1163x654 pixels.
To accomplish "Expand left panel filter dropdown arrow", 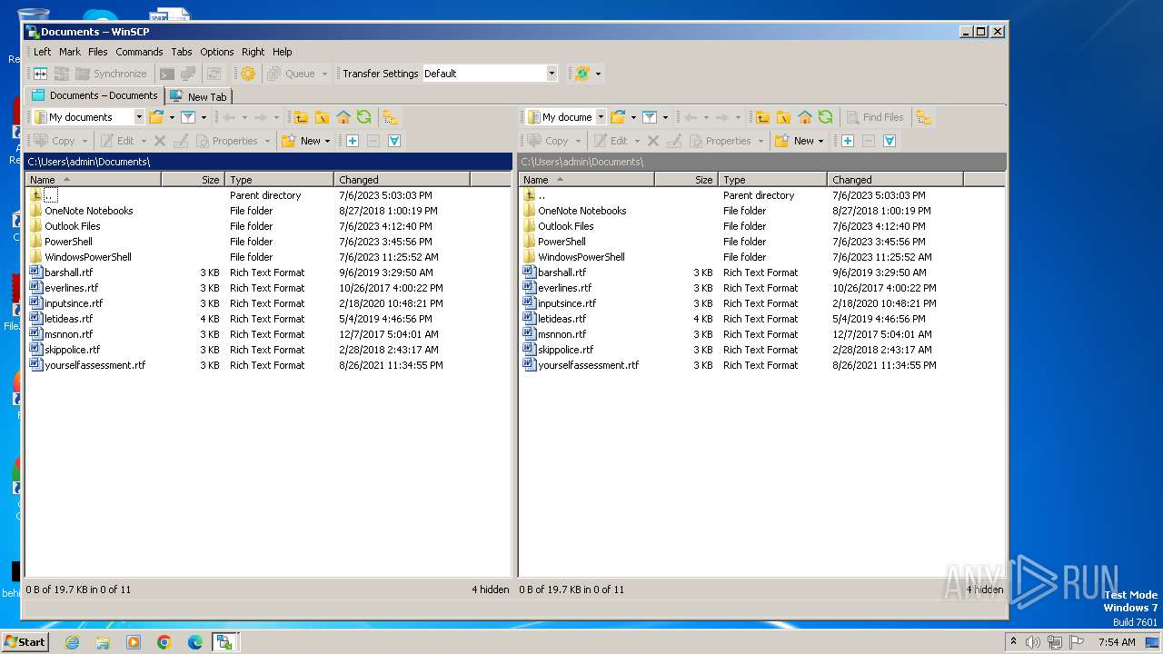I will point(204,117).
